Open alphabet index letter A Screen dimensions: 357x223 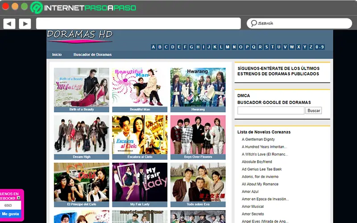point(154,47)
